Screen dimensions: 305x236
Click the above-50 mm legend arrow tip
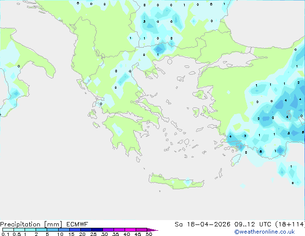(x=152, y=230)
